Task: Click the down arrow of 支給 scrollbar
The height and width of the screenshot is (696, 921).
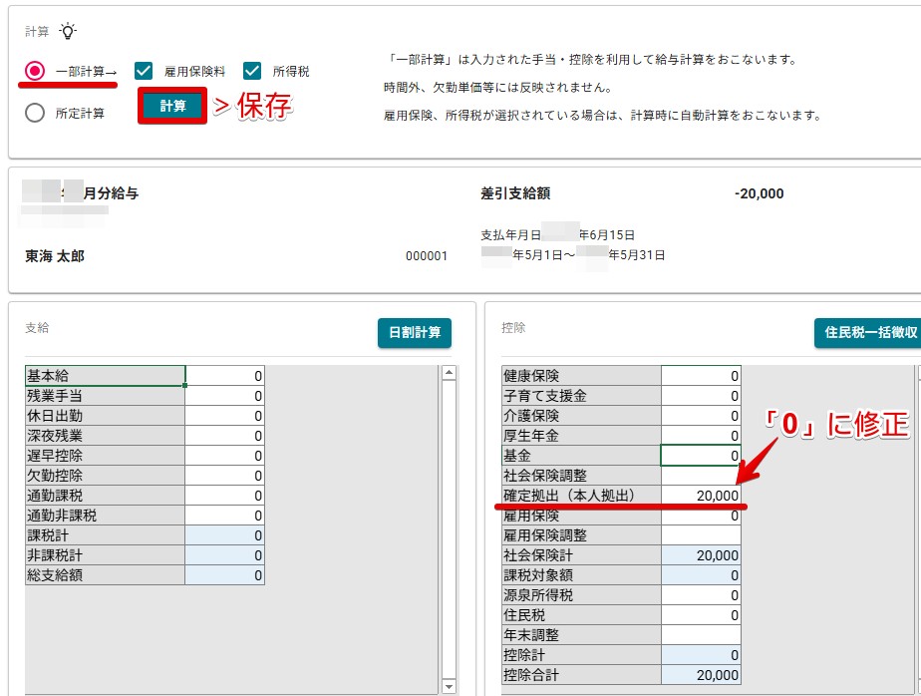Action: point(449,687)
